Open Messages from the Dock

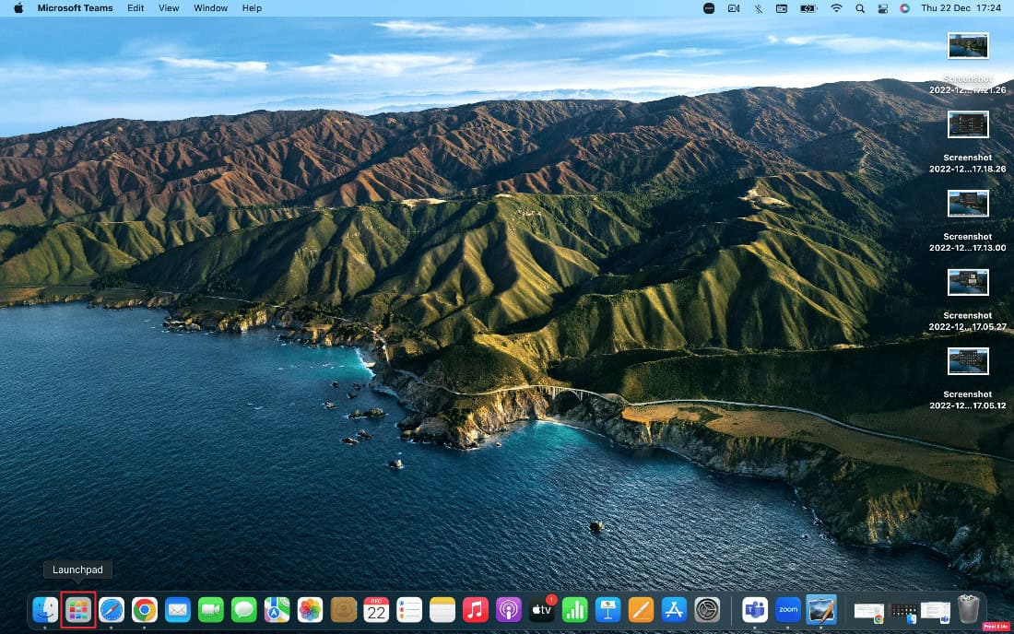[x=243, y=609]
